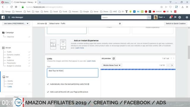Viewport: 190px width, 107px height.
Task: Open the Banks bookmarks folder
Action: click(x=45, y=12)
